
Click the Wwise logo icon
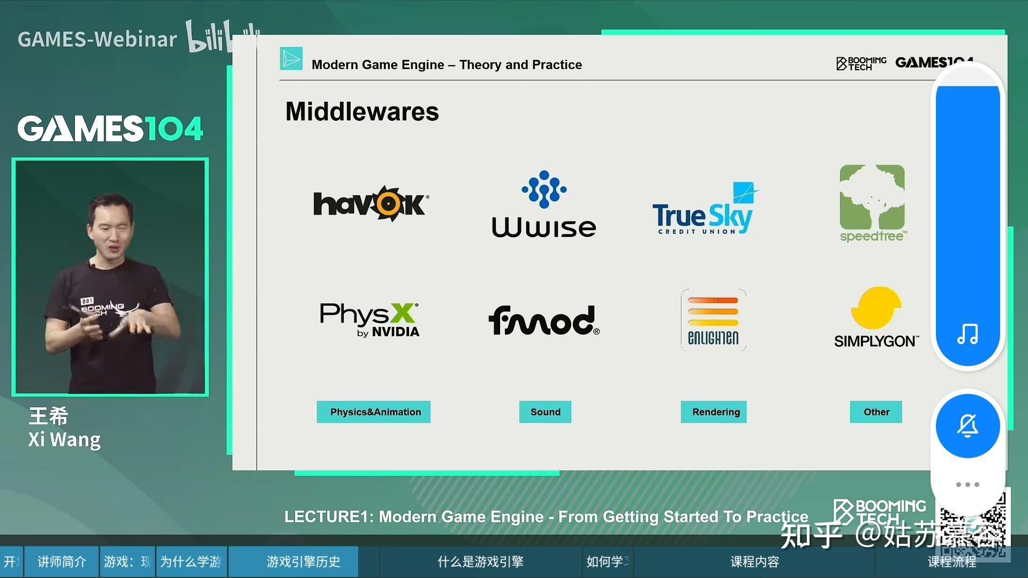coord(544,189)
